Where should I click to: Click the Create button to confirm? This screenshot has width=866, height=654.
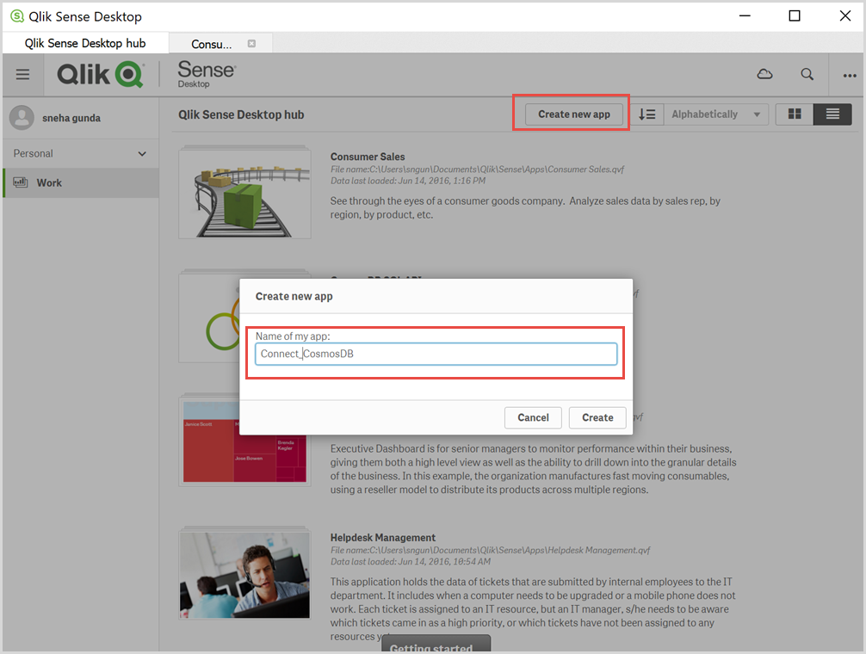(x=597, y=417)
